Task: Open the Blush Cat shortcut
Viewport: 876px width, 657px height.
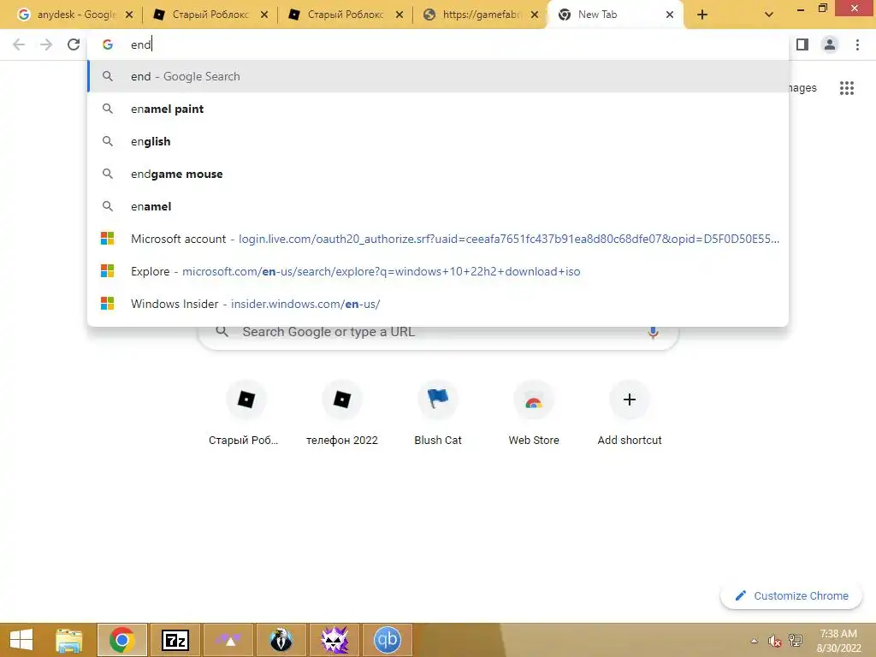Action: (x=438, y=414)
